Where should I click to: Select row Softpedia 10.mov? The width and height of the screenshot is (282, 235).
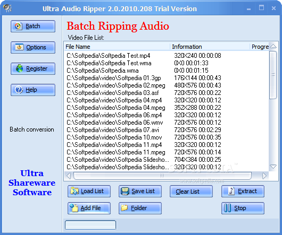[x=167, y=137]
